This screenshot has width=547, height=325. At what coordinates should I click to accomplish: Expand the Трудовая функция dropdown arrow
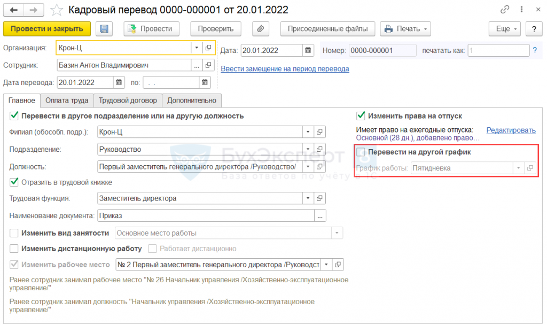308,198
